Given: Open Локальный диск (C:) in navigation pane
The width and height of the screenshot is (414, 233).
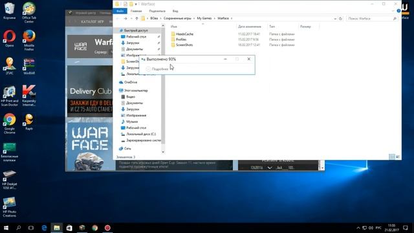Looking at the screenshot, I should (141, 134).
